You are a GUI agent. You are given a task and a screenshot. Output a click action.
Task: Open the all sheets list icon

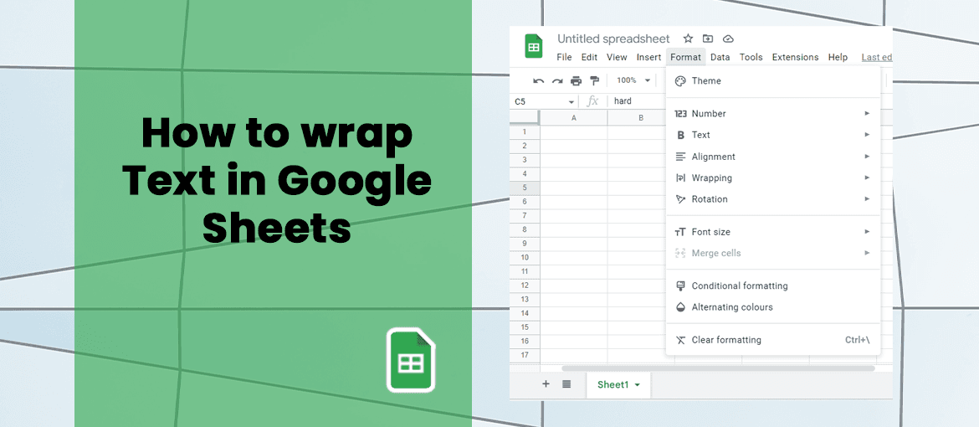coord(566,383)
